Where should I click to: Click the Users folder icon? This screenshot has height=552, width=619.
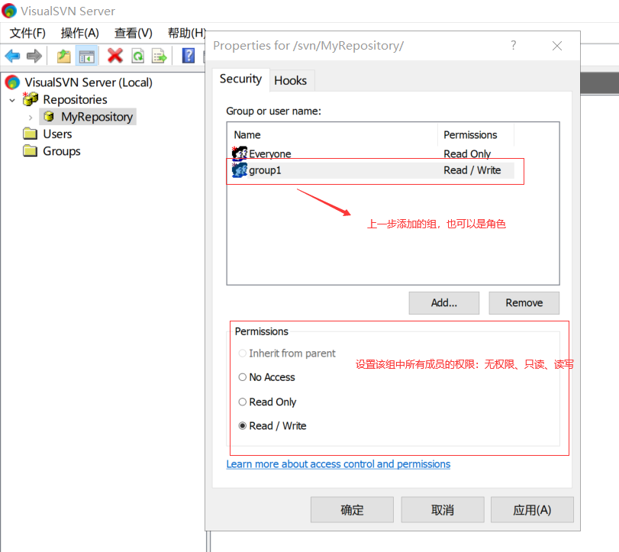[x=30, y=134]
